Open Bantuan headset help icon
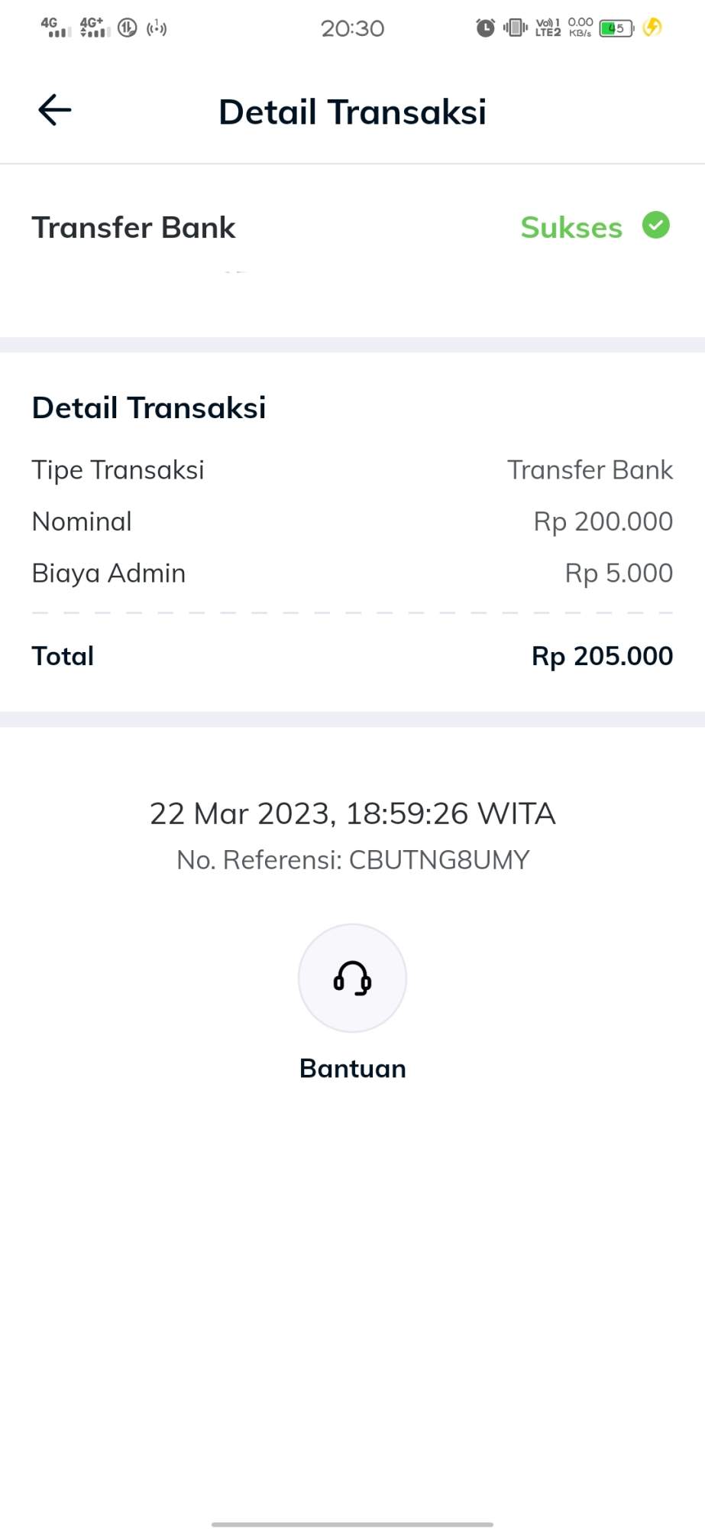705x1529 pixels. point(352,978)
